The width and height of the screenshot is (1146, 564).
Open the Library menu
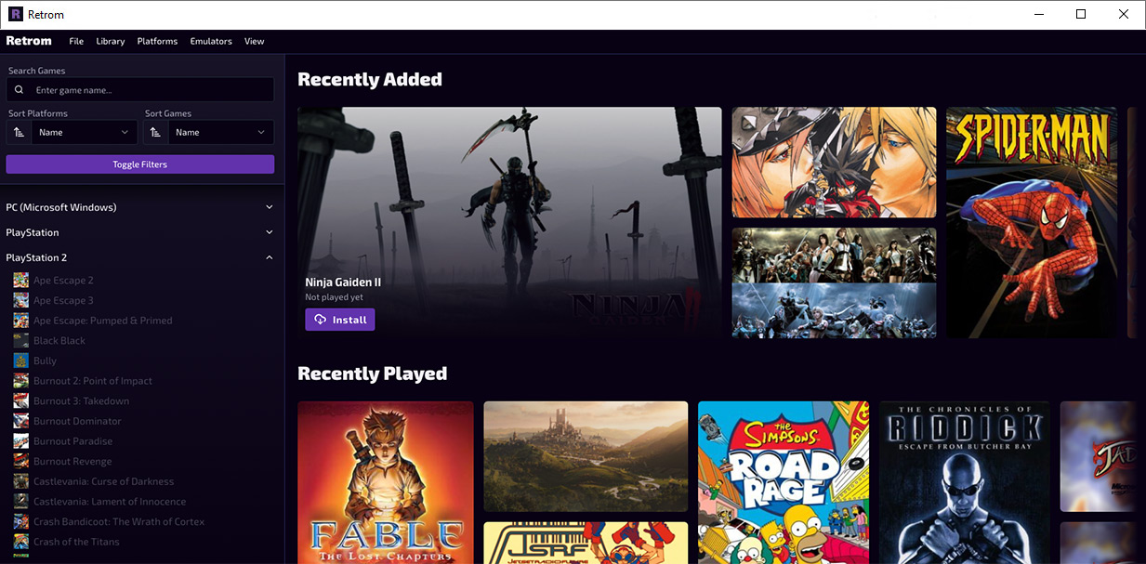coord(111,41)
